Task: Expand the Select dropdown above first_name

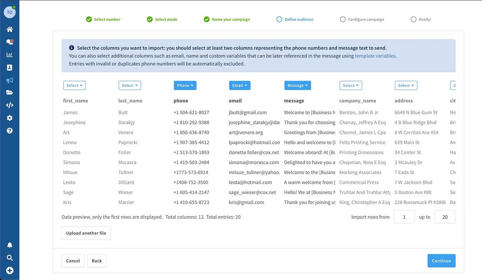Action: coord(75,86)
